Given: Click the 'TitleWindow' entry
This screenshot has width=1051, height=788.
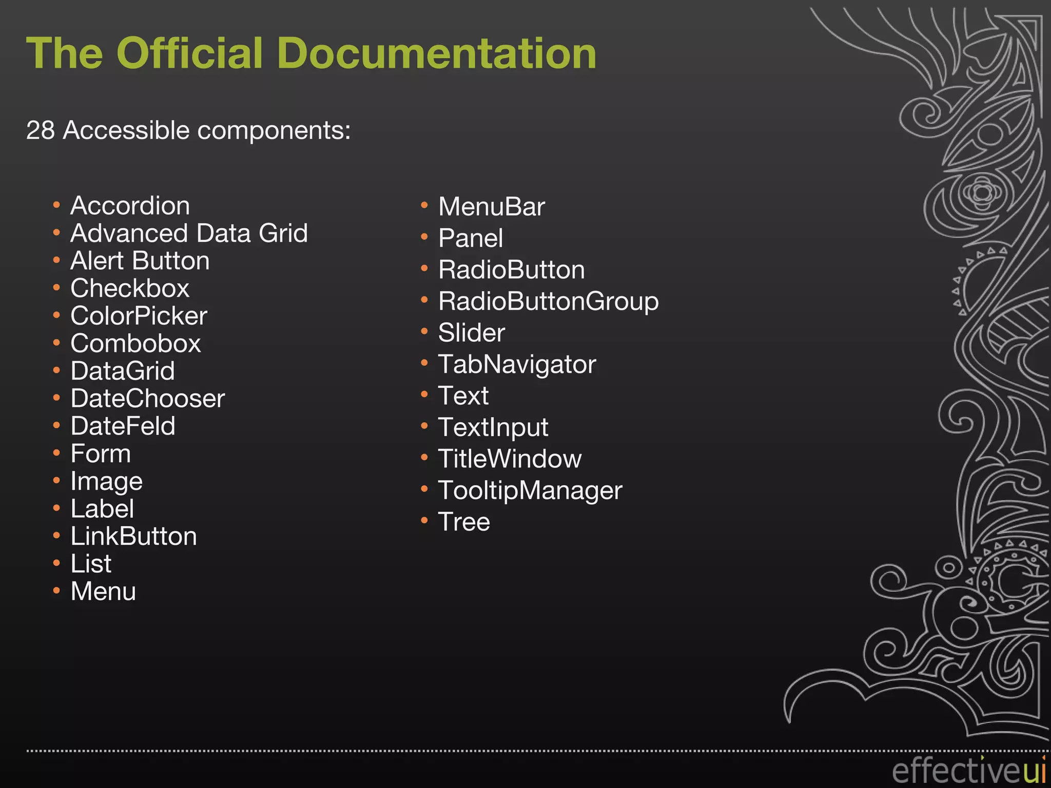Looking at the screenshot, I should click(x=510, y=459).
